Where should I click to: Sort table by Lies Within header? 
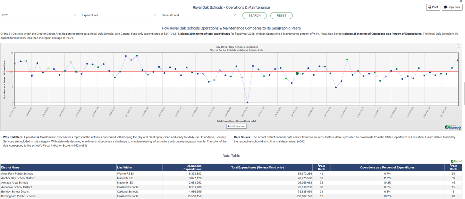click(139, 167)
